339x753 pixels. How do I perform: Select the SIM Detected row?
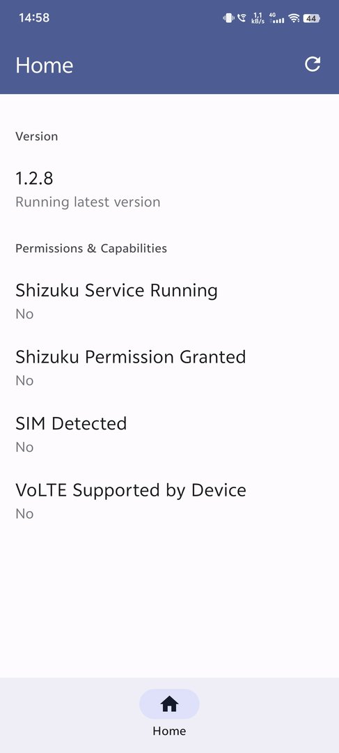169,434
